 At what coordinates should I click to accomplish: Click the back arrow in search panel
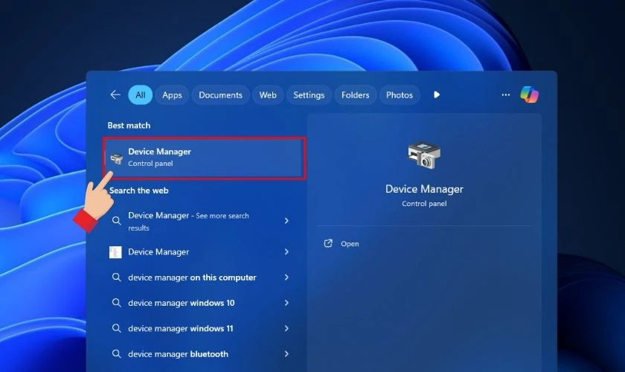[115, 95]
